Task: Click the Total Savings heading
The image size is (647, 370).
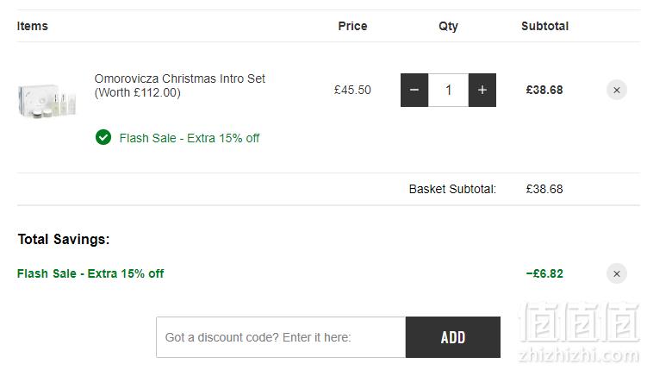Action: coord(64,240)
